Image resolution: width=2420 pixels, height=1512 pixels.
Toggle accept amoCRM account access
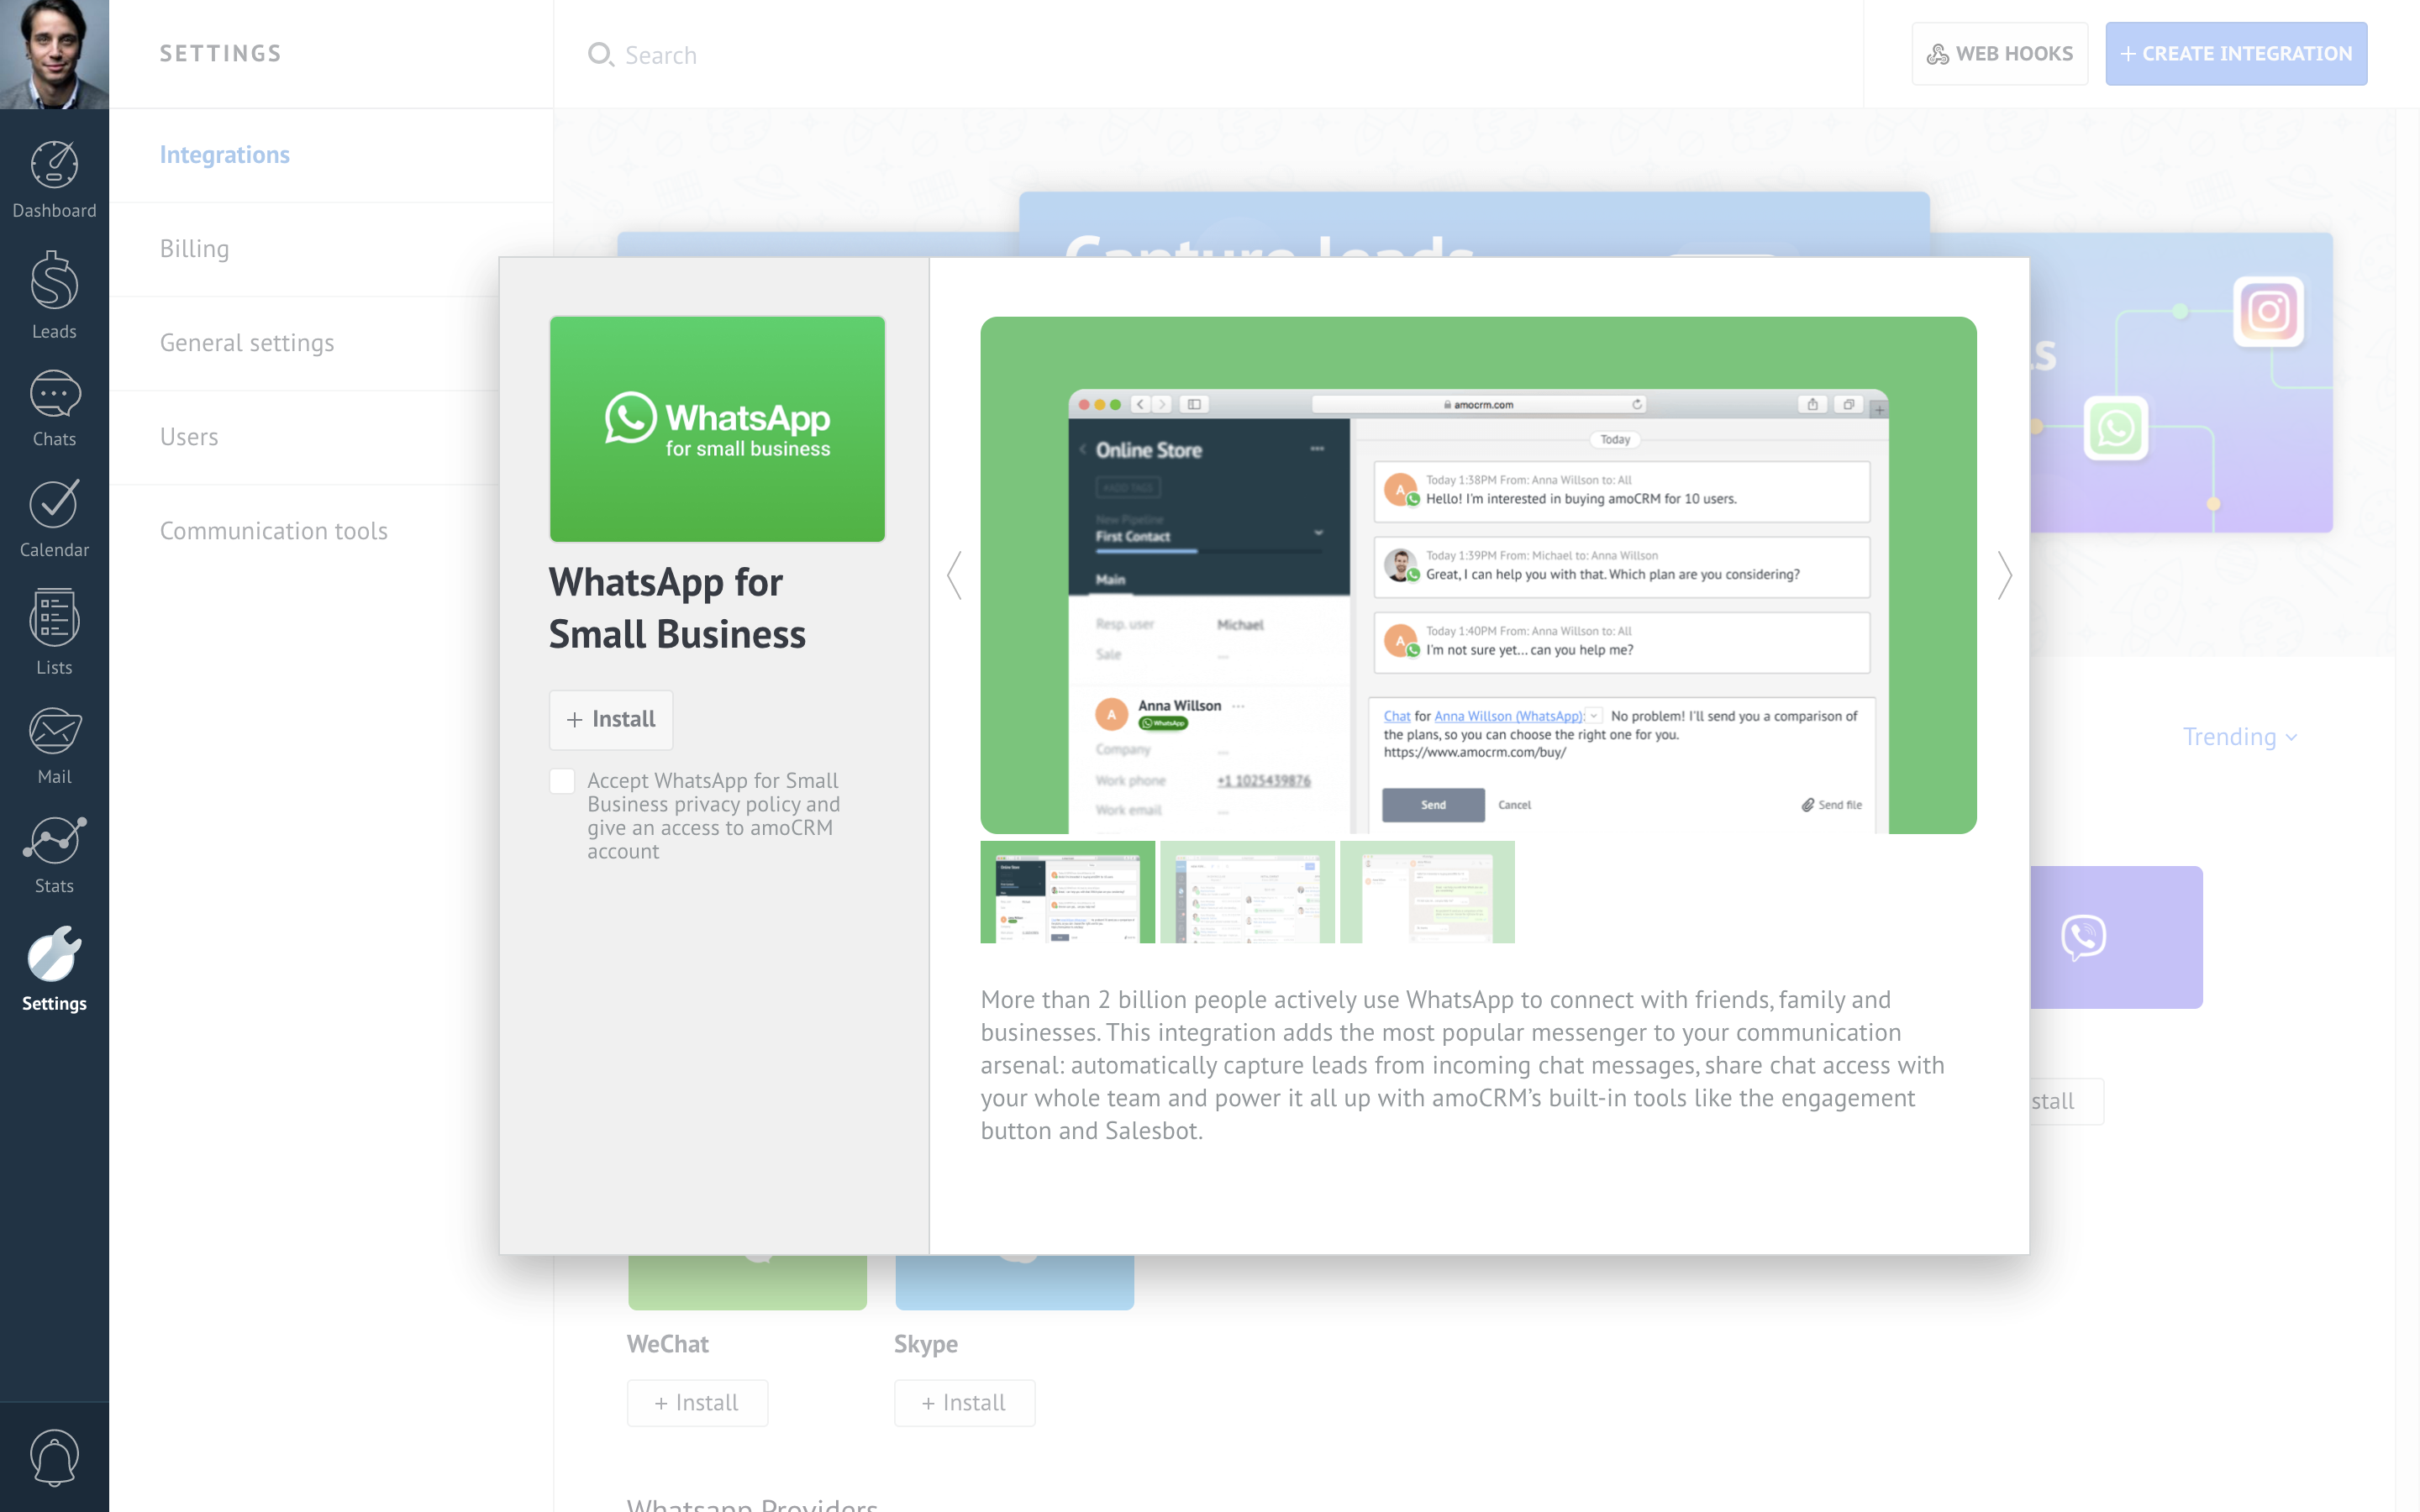(561, 780)
